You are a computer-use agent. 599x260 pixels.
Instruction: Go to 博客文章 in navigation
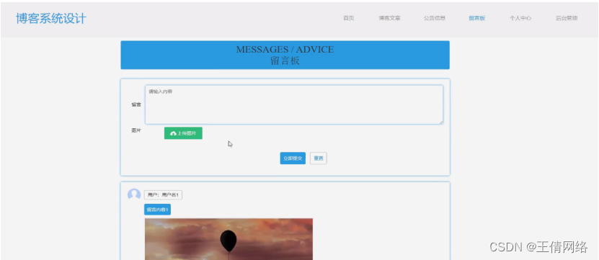pos(390,18)
